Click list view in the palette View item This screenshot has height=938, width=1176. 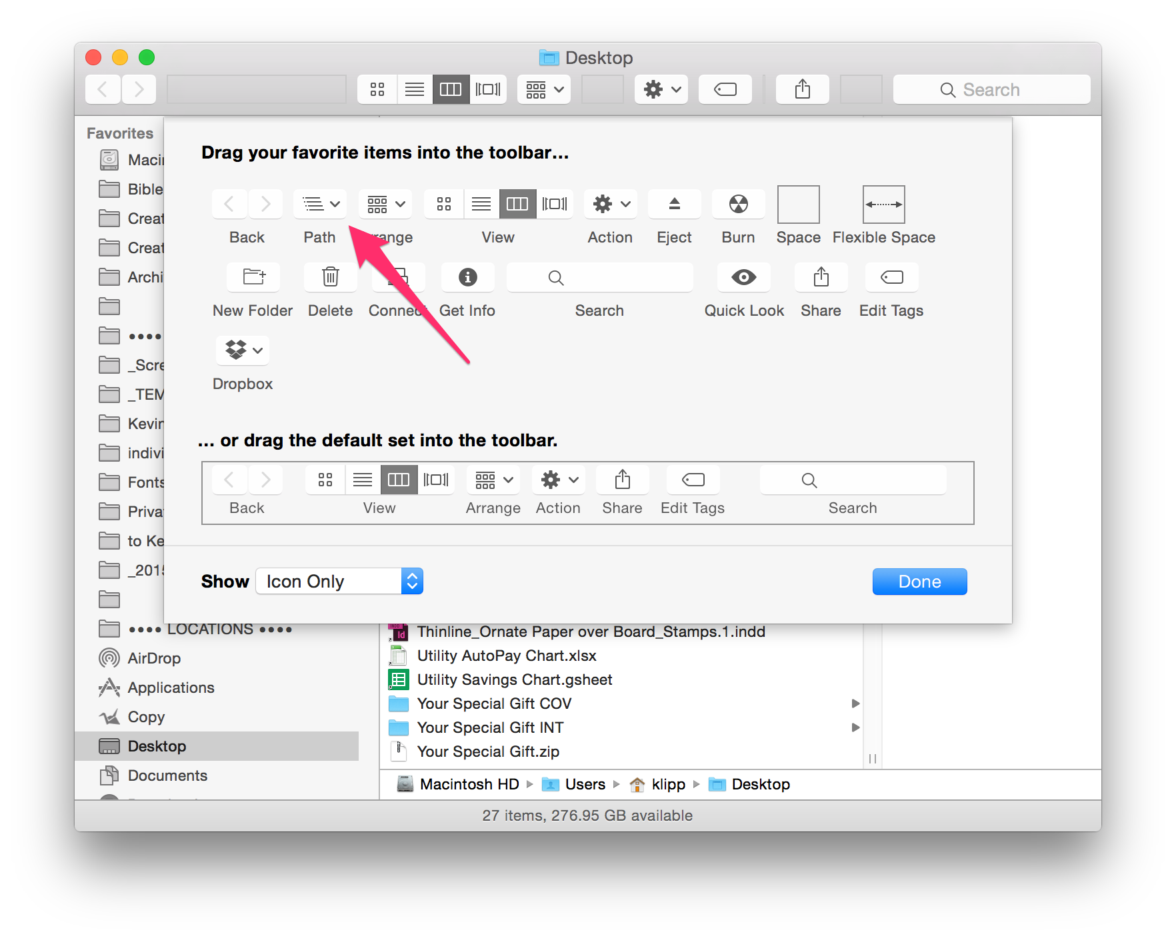click(x=481, y=204)
